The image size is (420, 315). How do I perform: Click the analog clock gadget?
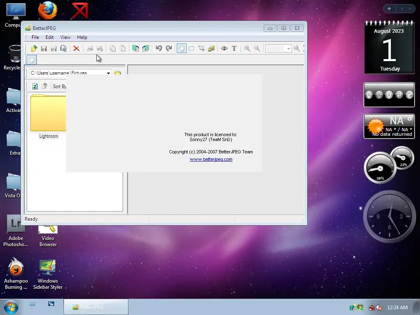pos(389,217)
